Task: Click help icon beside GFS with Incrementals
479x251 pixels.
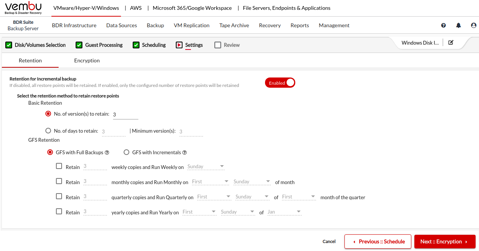Action: click(x=184, y=153)
